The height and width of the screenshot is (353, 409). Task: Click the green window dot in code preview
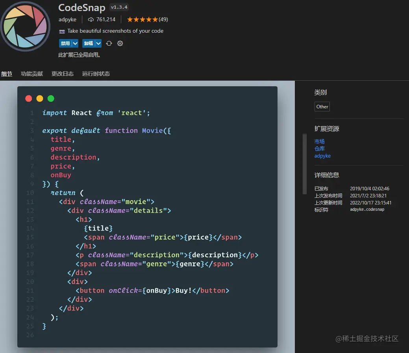51,98
